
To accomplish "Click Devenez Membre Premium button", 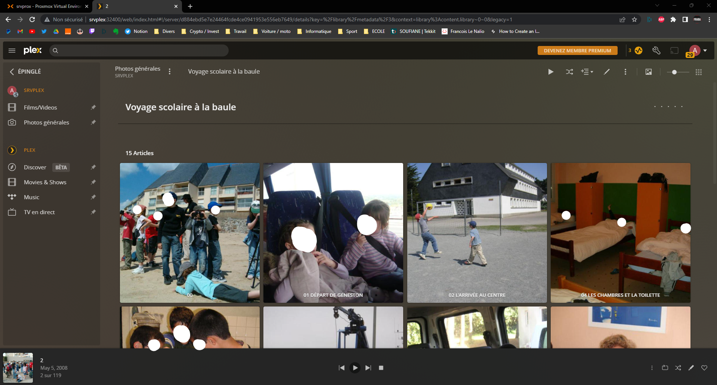I will (577, 50).
